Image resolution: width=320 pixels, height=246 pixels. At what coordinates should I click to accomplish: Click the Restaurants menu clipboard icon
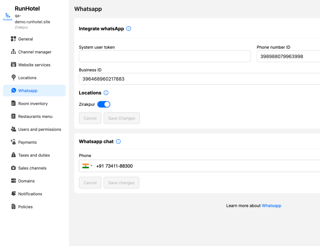(x=13, y=116)
